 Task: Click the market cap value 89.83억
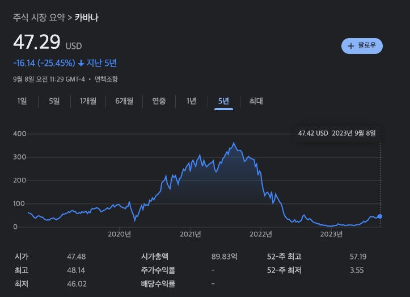tap(225, 257)
